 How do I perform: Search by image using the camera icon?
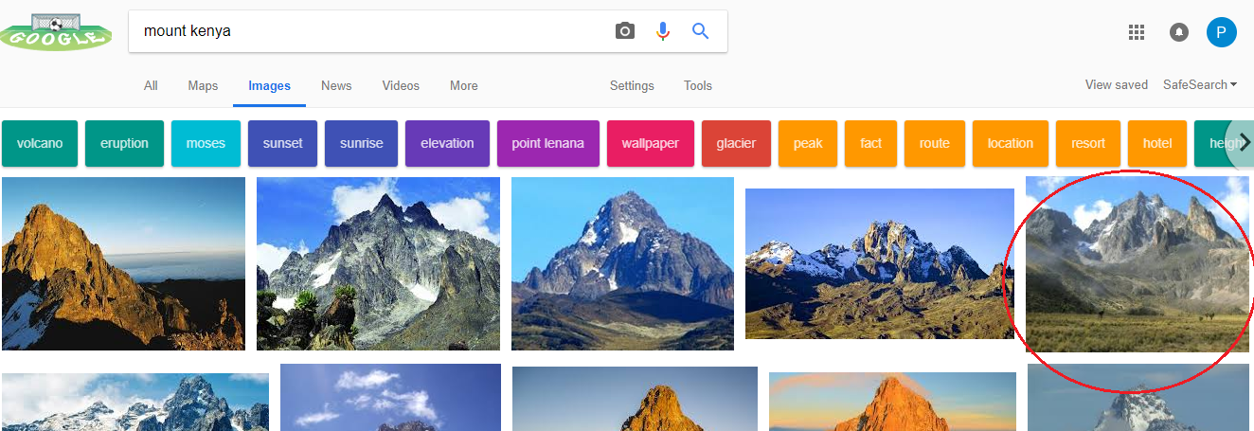pos(625,31)
